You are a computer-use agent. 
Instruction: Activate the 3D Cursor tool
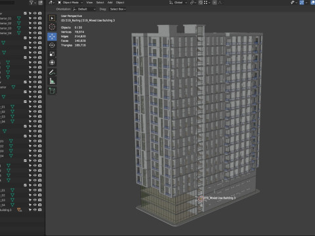pos(52,27)
